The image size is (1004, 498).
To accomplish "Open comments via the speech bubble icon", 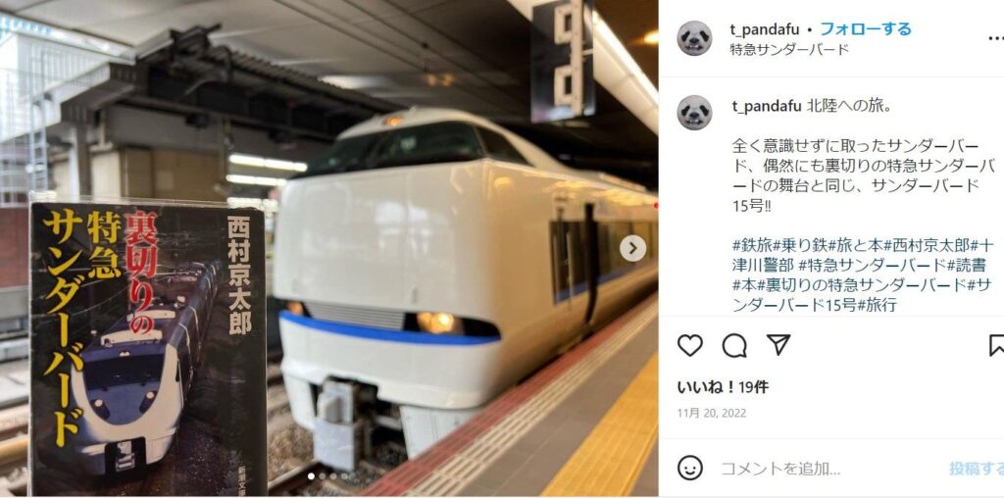I will (x=734, y=346).
